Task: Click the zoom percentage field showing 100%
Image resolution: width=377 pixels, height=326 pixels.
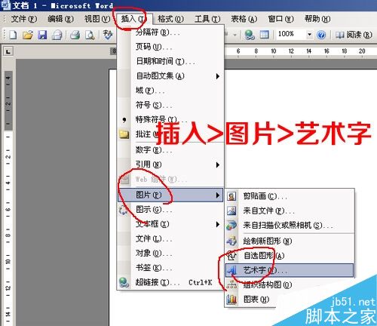Action: point(291,34)
